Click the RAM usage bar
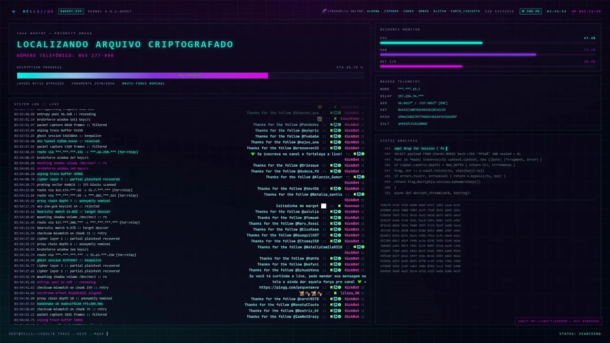 pos(488,54)
